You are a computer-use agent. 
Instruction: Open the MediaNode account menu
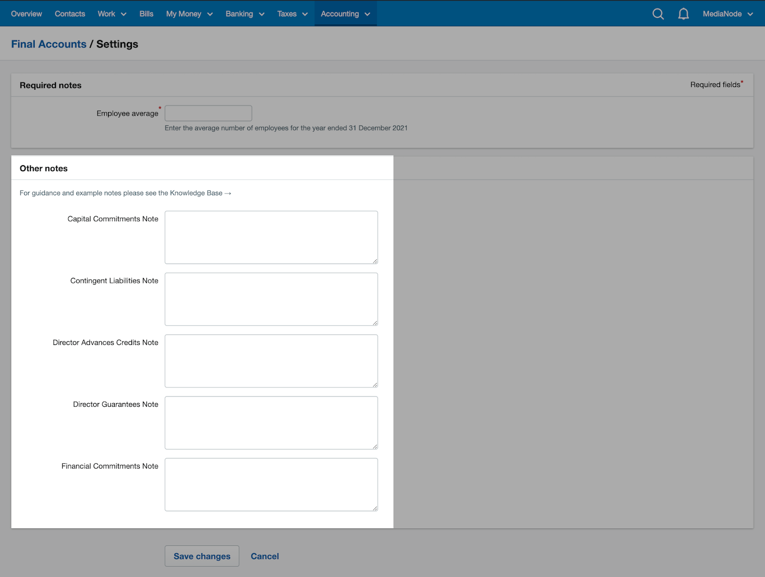click(x=727, y=14)
